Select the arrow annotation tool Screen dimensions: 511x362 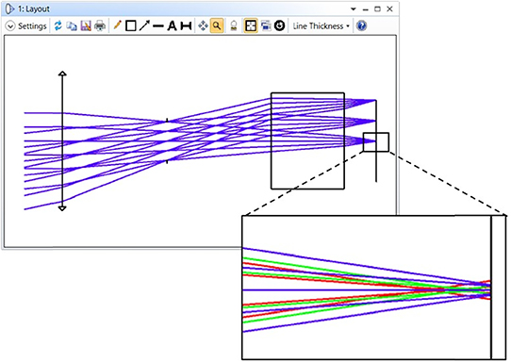pyautogui.click(x=144, y=25)
